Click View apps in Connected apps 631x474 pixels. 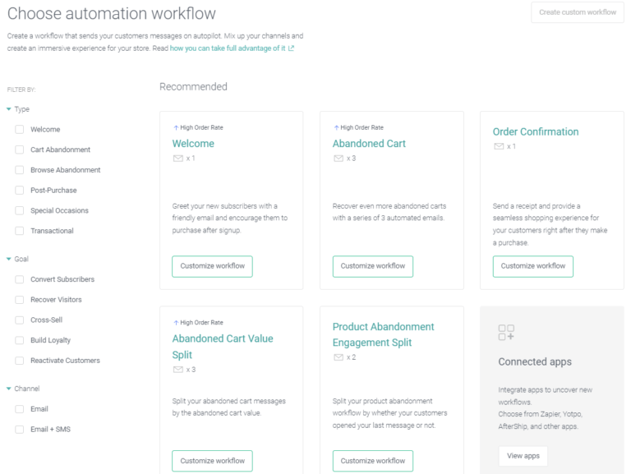tap(523, 456)
